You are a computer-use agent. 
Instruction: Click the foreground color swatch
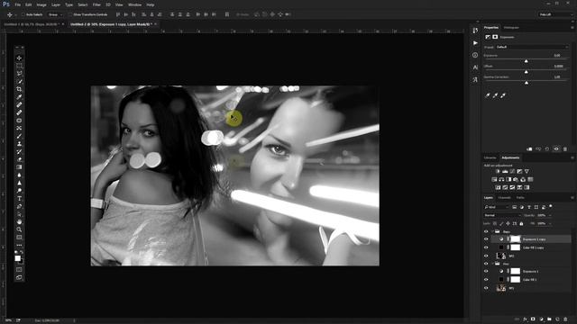click(17, 258)
